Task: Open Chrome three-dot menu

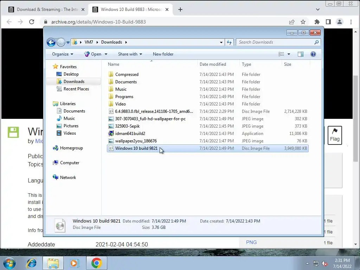Action: (x=351, y=22)
